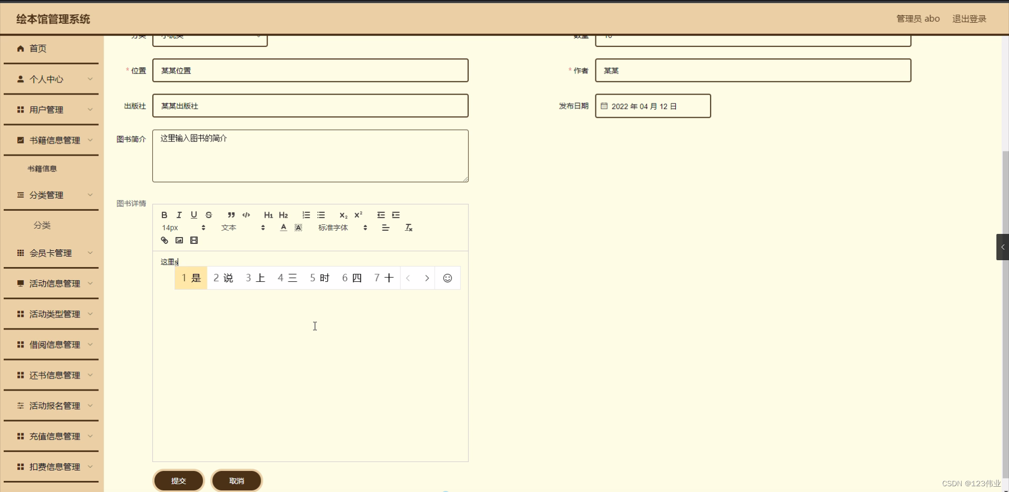Apply bold formatting in the editor
The height and width of the screenshot is (492, 1009).
point(164,215)
